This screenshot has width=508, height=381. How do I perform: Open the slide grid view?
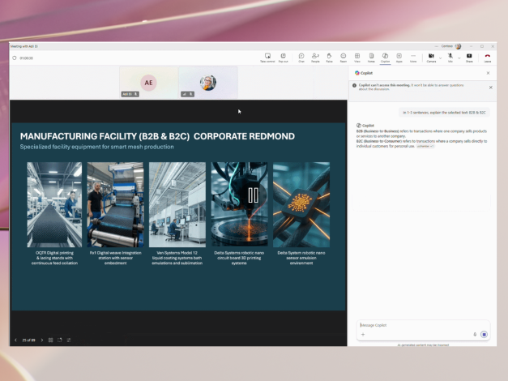tap(50, 340)
